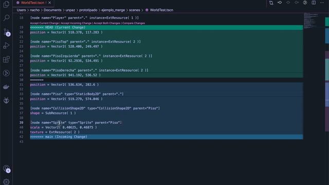Click the first git commit navigation icon

[280, 3]
